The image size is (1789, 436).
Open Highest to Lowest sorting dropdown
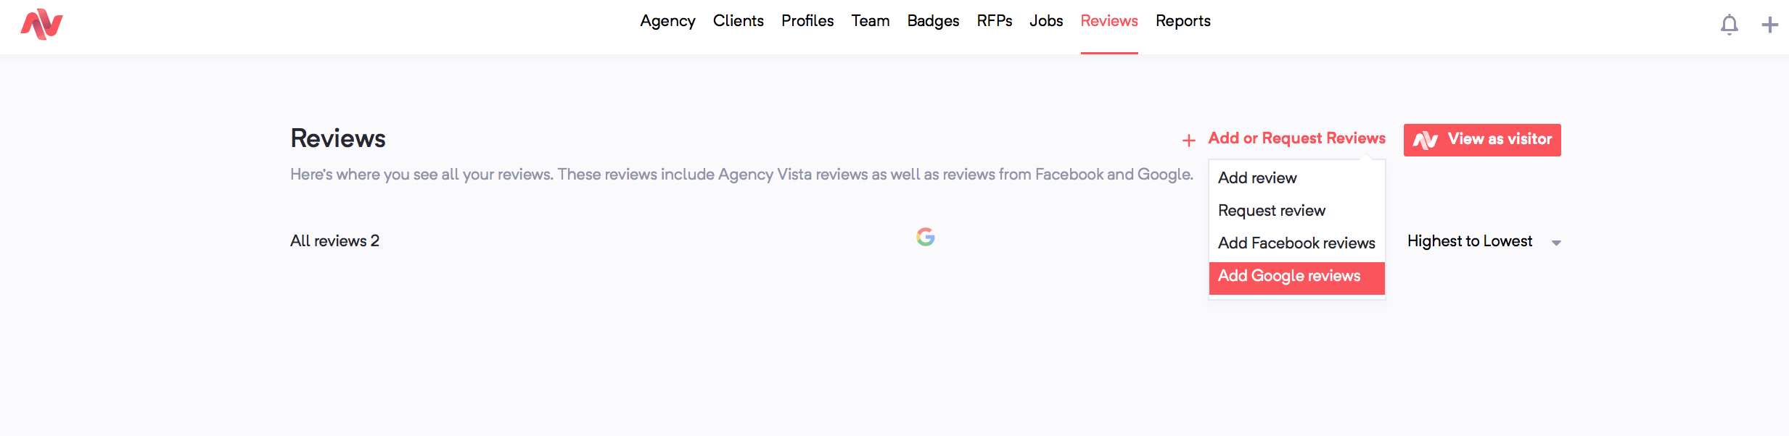[1484, 241]
